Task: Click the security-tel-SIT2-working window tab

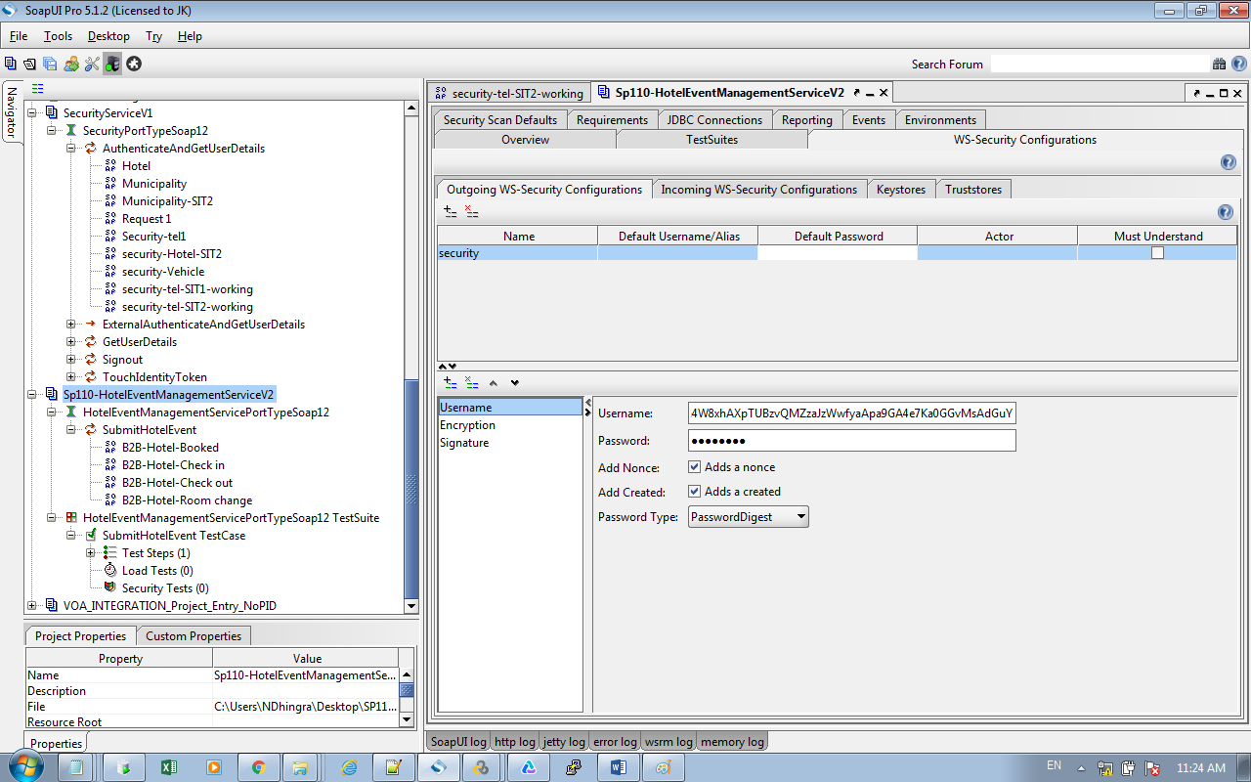Action: pos(509,93)
